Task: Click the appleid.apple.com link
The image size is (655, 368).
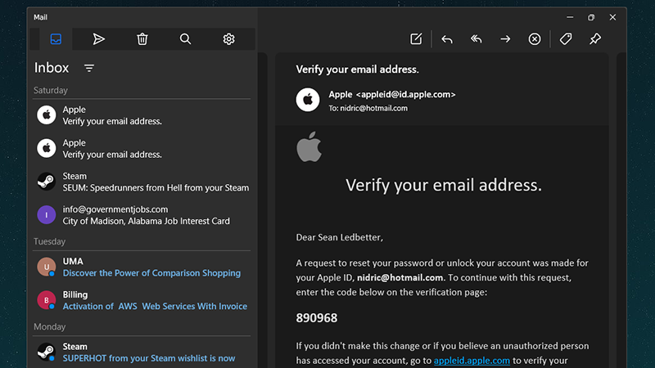Action: coord(472,361)
